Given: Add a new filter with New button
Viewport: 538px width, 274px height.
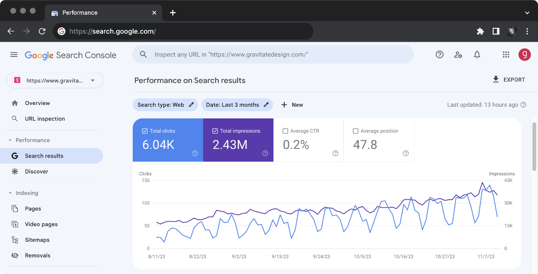Looking at the screenshot, I should coord(292,104).
